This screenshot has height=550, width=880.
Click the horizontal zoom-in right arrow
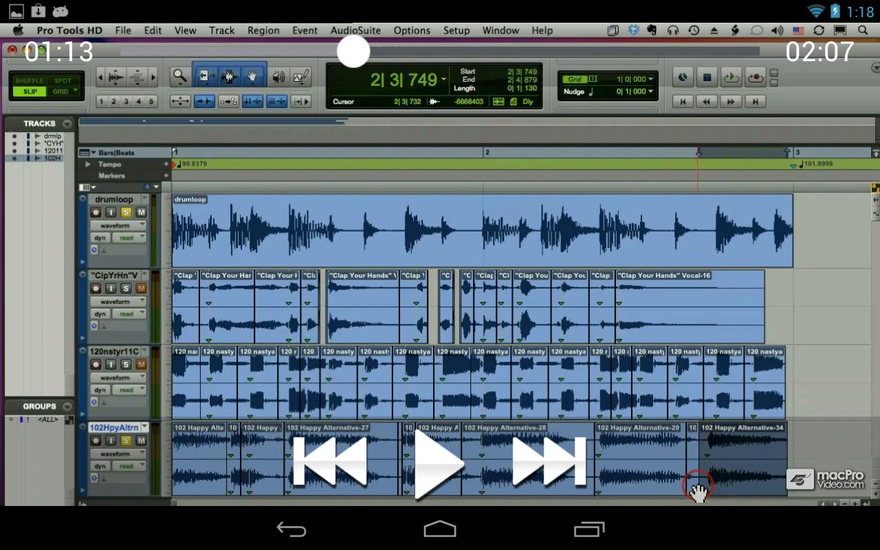(x=153, y=77)
